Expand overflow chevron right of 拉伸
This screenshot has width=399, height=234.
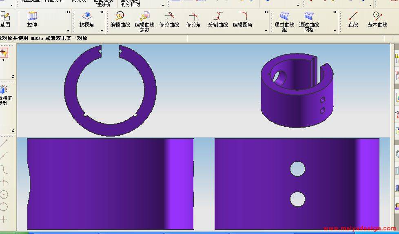pos(69,13)
